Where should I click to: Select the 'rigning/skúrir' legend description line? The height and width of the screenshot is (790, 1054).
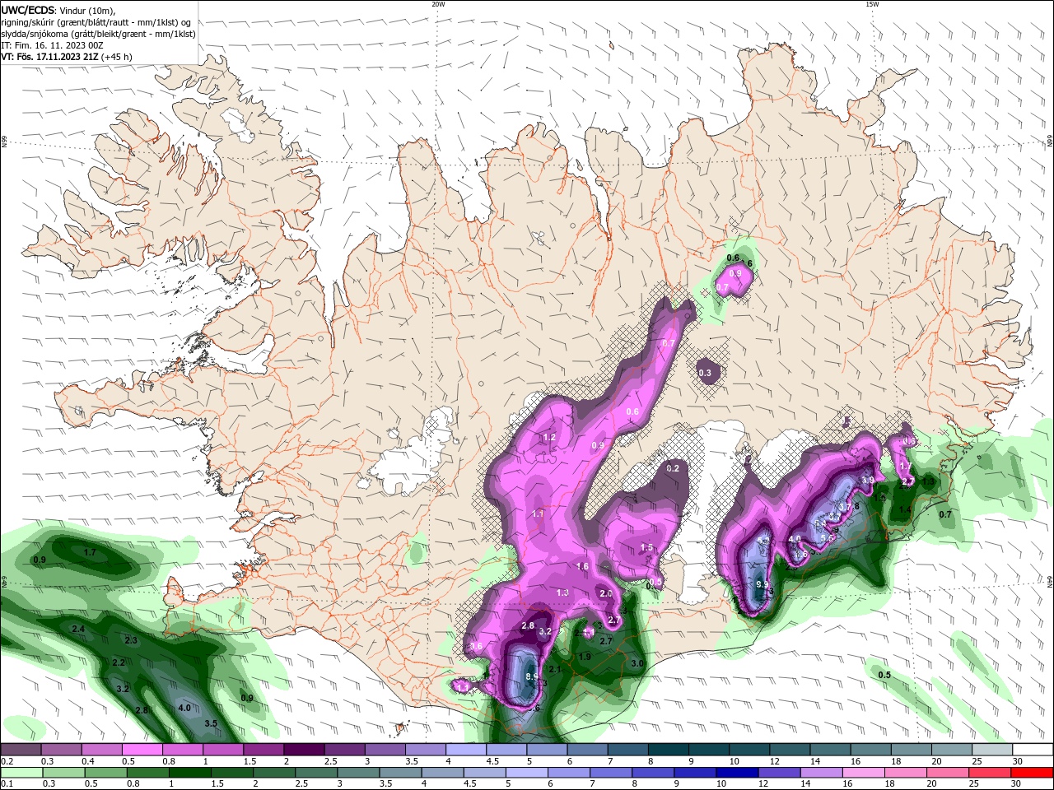click(x=96, y=22)
